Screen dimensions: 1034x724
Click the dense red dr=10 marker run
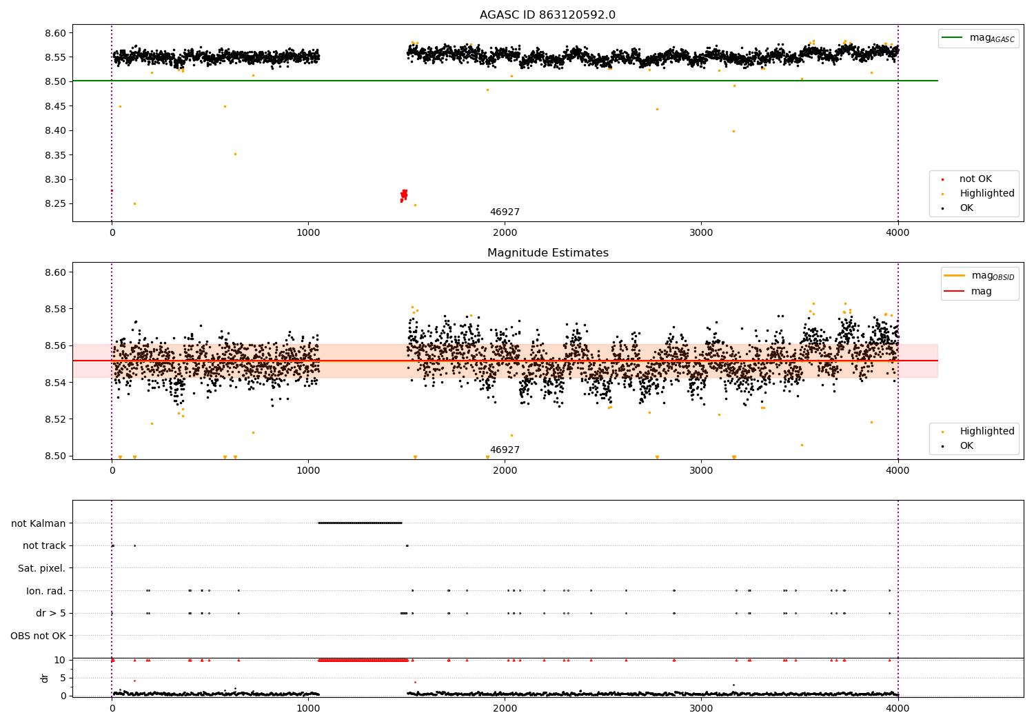363,660
